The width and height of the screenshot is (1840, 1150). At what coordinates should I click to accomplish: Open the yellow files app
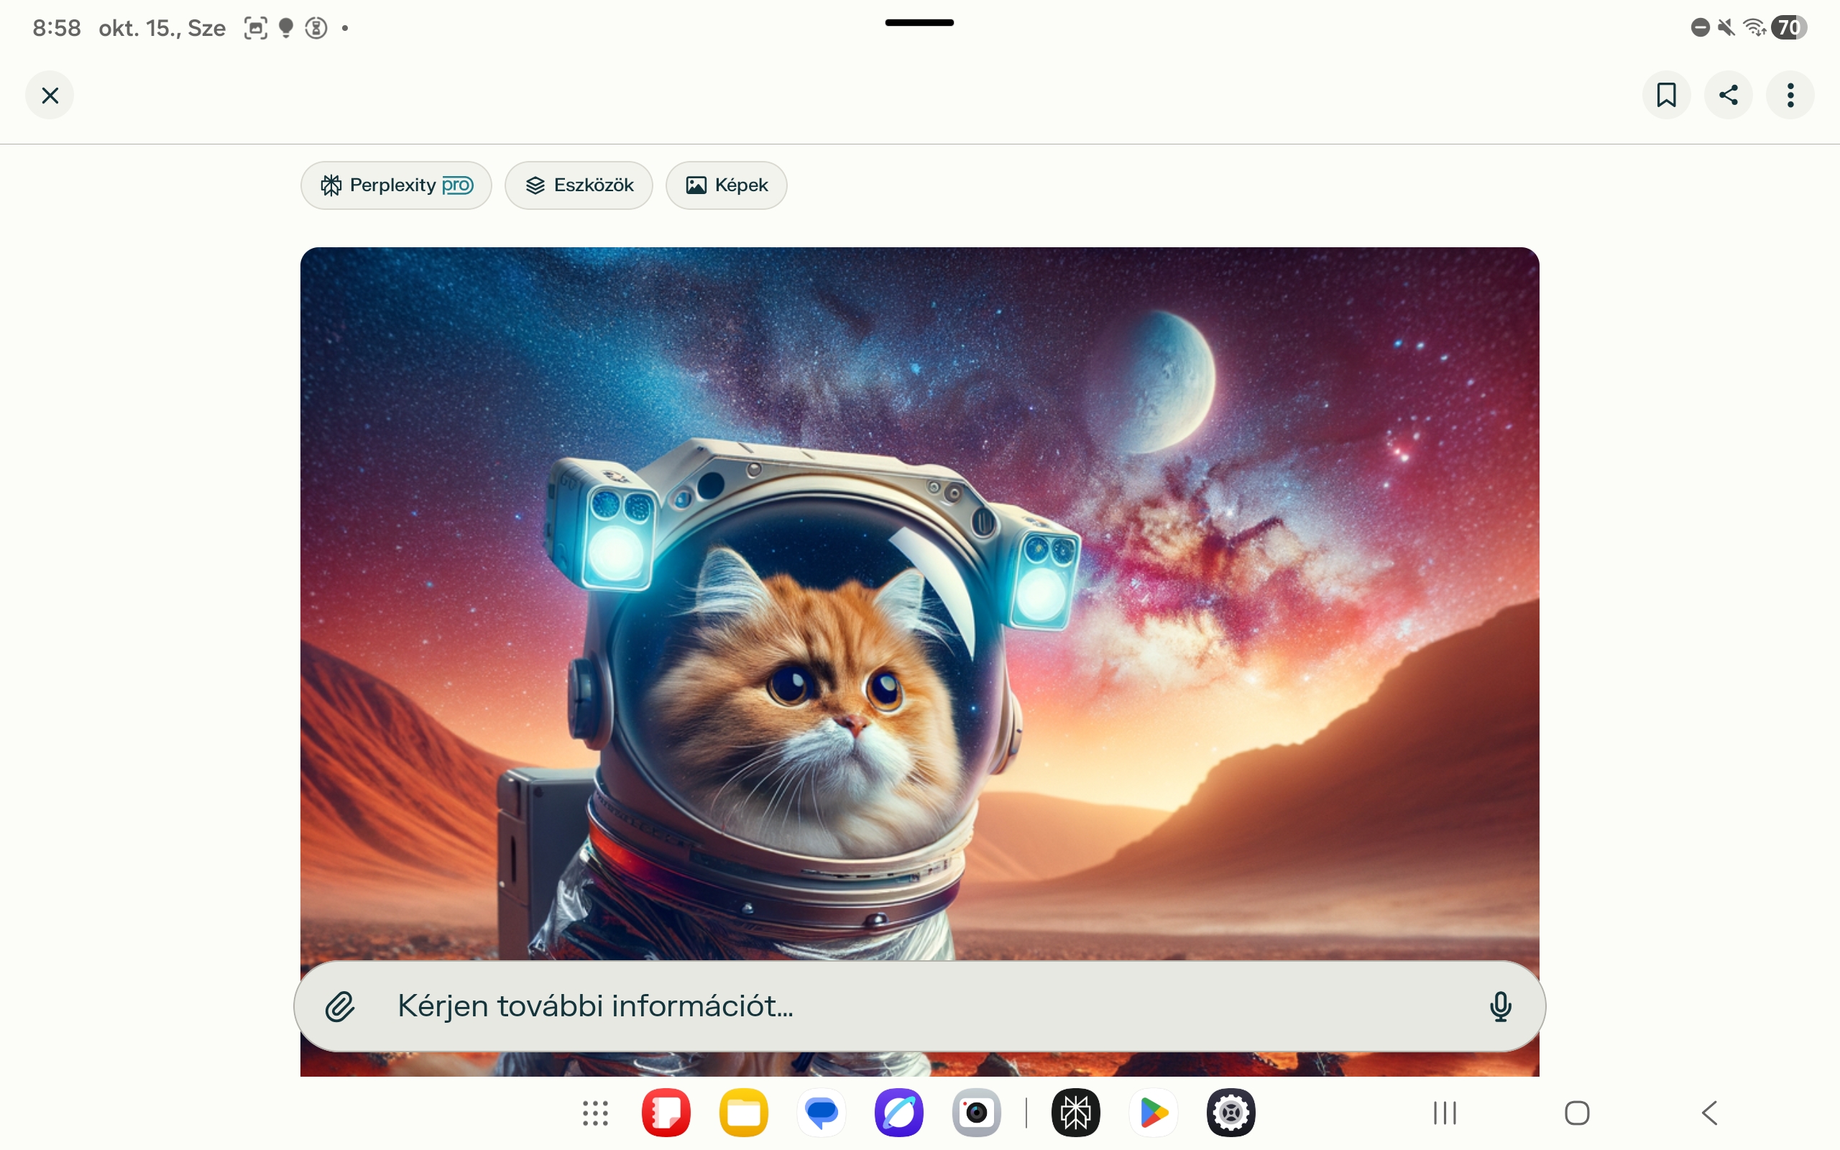click(744, 1113)
